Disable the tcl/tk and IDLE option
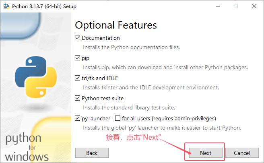 point(77,78)
